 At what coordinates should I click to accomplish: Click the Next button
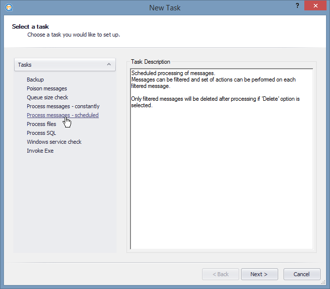(259, 274)
